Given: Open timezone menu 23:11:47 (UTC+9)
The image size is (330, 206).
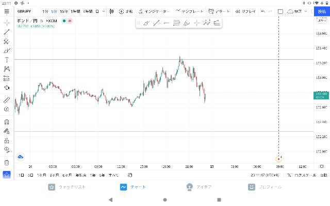Looking at the screenshot, I should [265, 175].
